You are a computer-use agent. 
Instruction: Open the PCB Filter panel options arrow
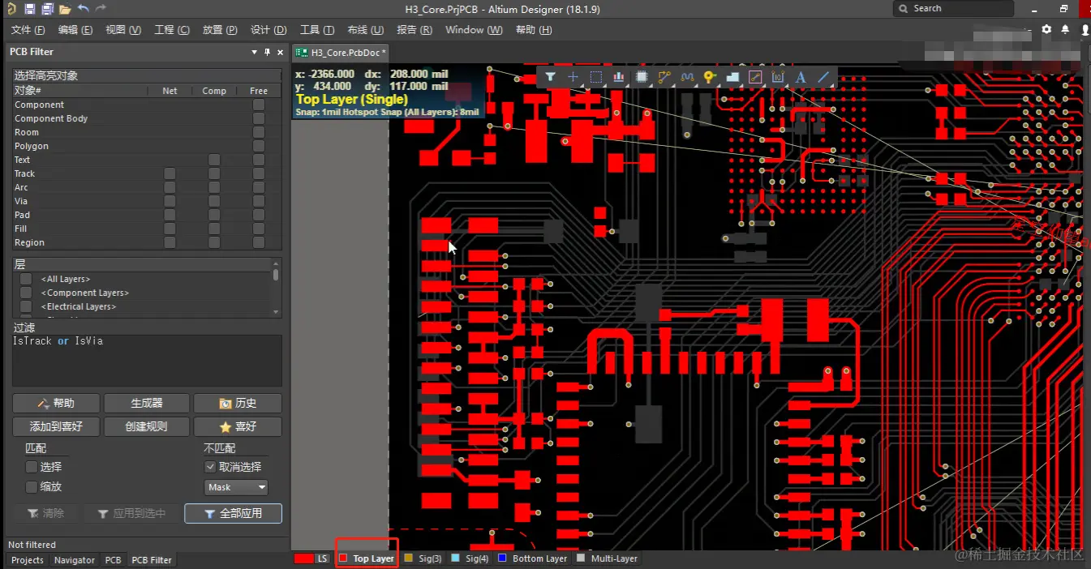click(254, 52)
